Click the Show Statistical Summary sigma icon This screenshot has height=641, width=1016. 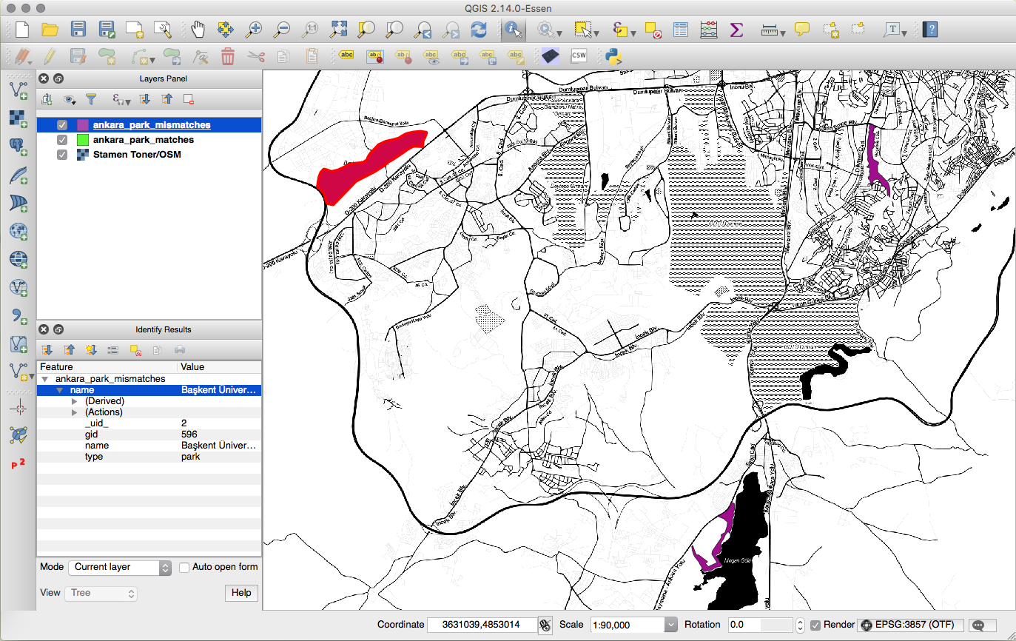point(736,30)
